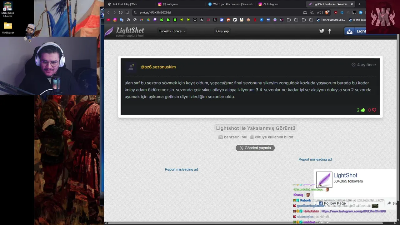
Task: Open YouTube bookmark icon
Action: coord(108,20)
